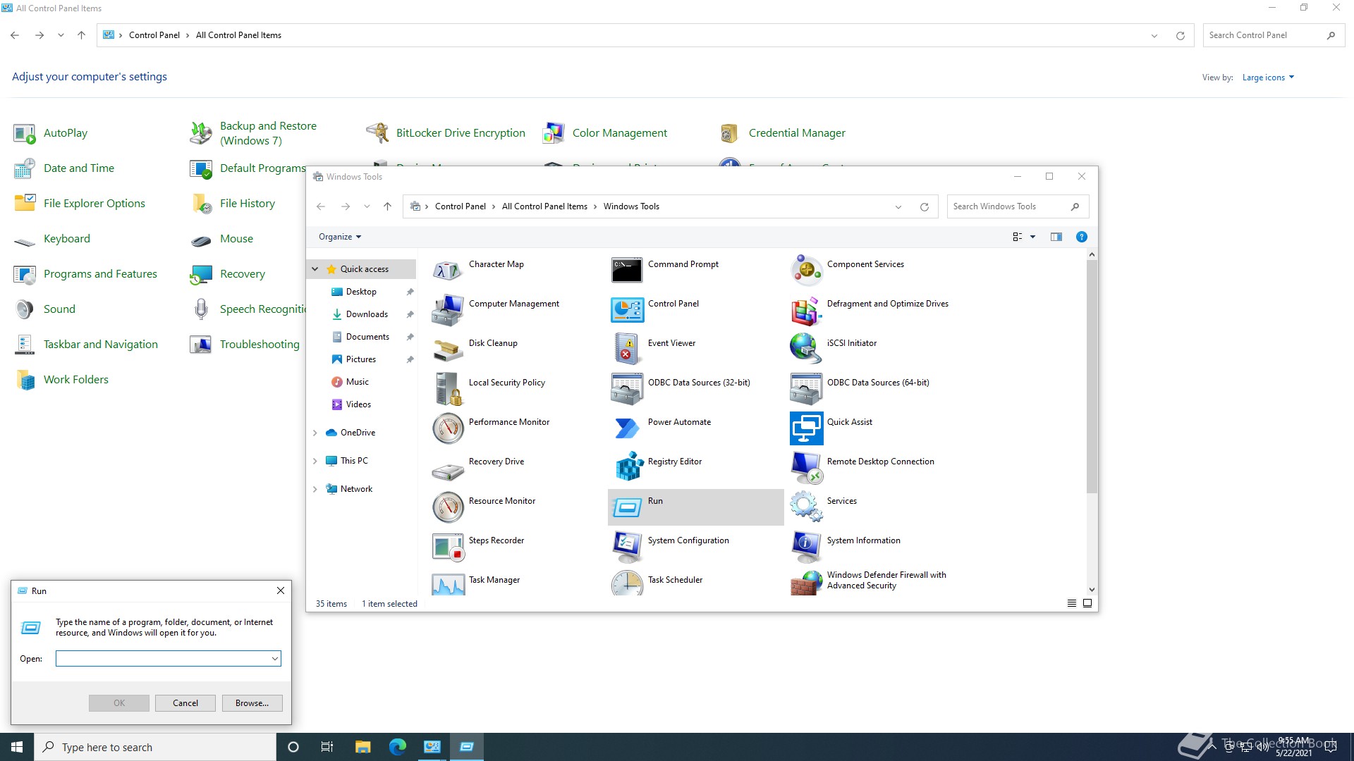Open the Component Services icon
The image size is (1354, 761).
click(806, 270)
